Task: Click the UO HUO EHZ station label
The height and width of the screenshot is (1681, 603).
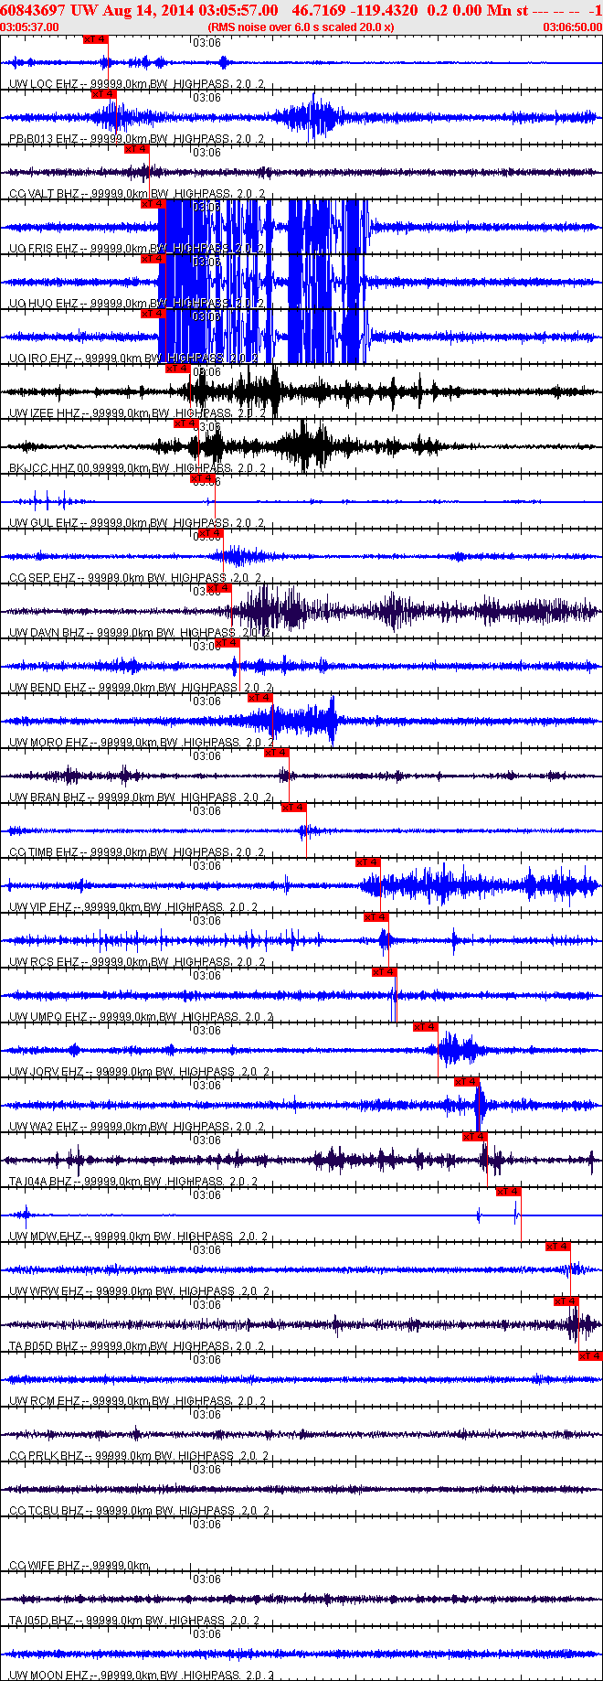Action: click(x=43, y=304)
